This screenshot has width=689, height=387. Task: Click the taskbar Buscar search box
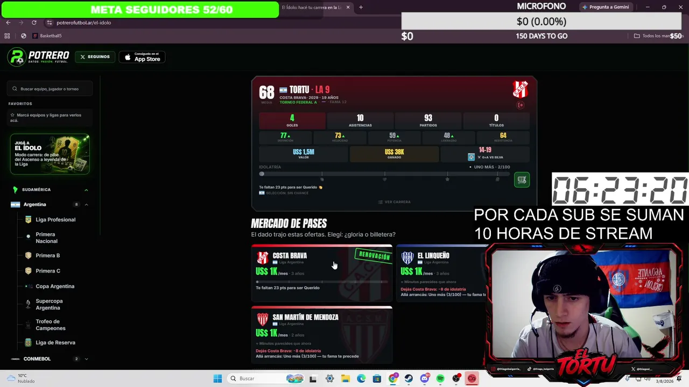click(266, 378)
